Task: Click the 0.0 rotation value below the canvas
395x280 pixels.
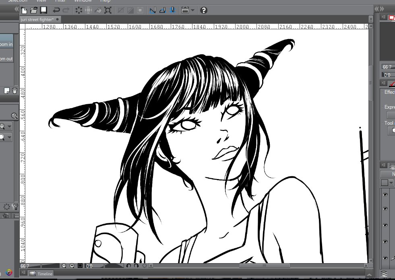Action: (x=89, y=266)
